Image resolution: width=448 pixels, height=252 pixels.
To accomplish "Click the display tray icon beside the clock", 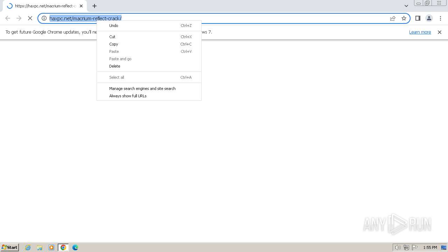I will (x=444, y=247).
